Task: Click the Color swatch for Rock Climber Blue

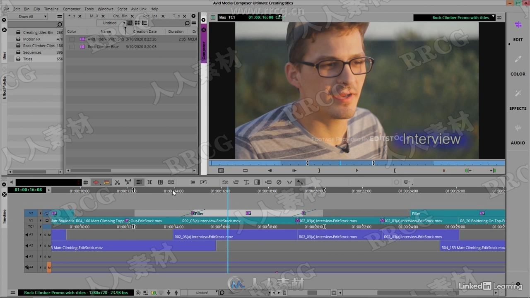Action: pyautogui.click(x=72, y=47)
